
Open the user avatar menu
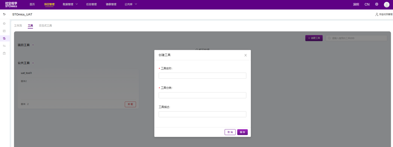[387, 5]
